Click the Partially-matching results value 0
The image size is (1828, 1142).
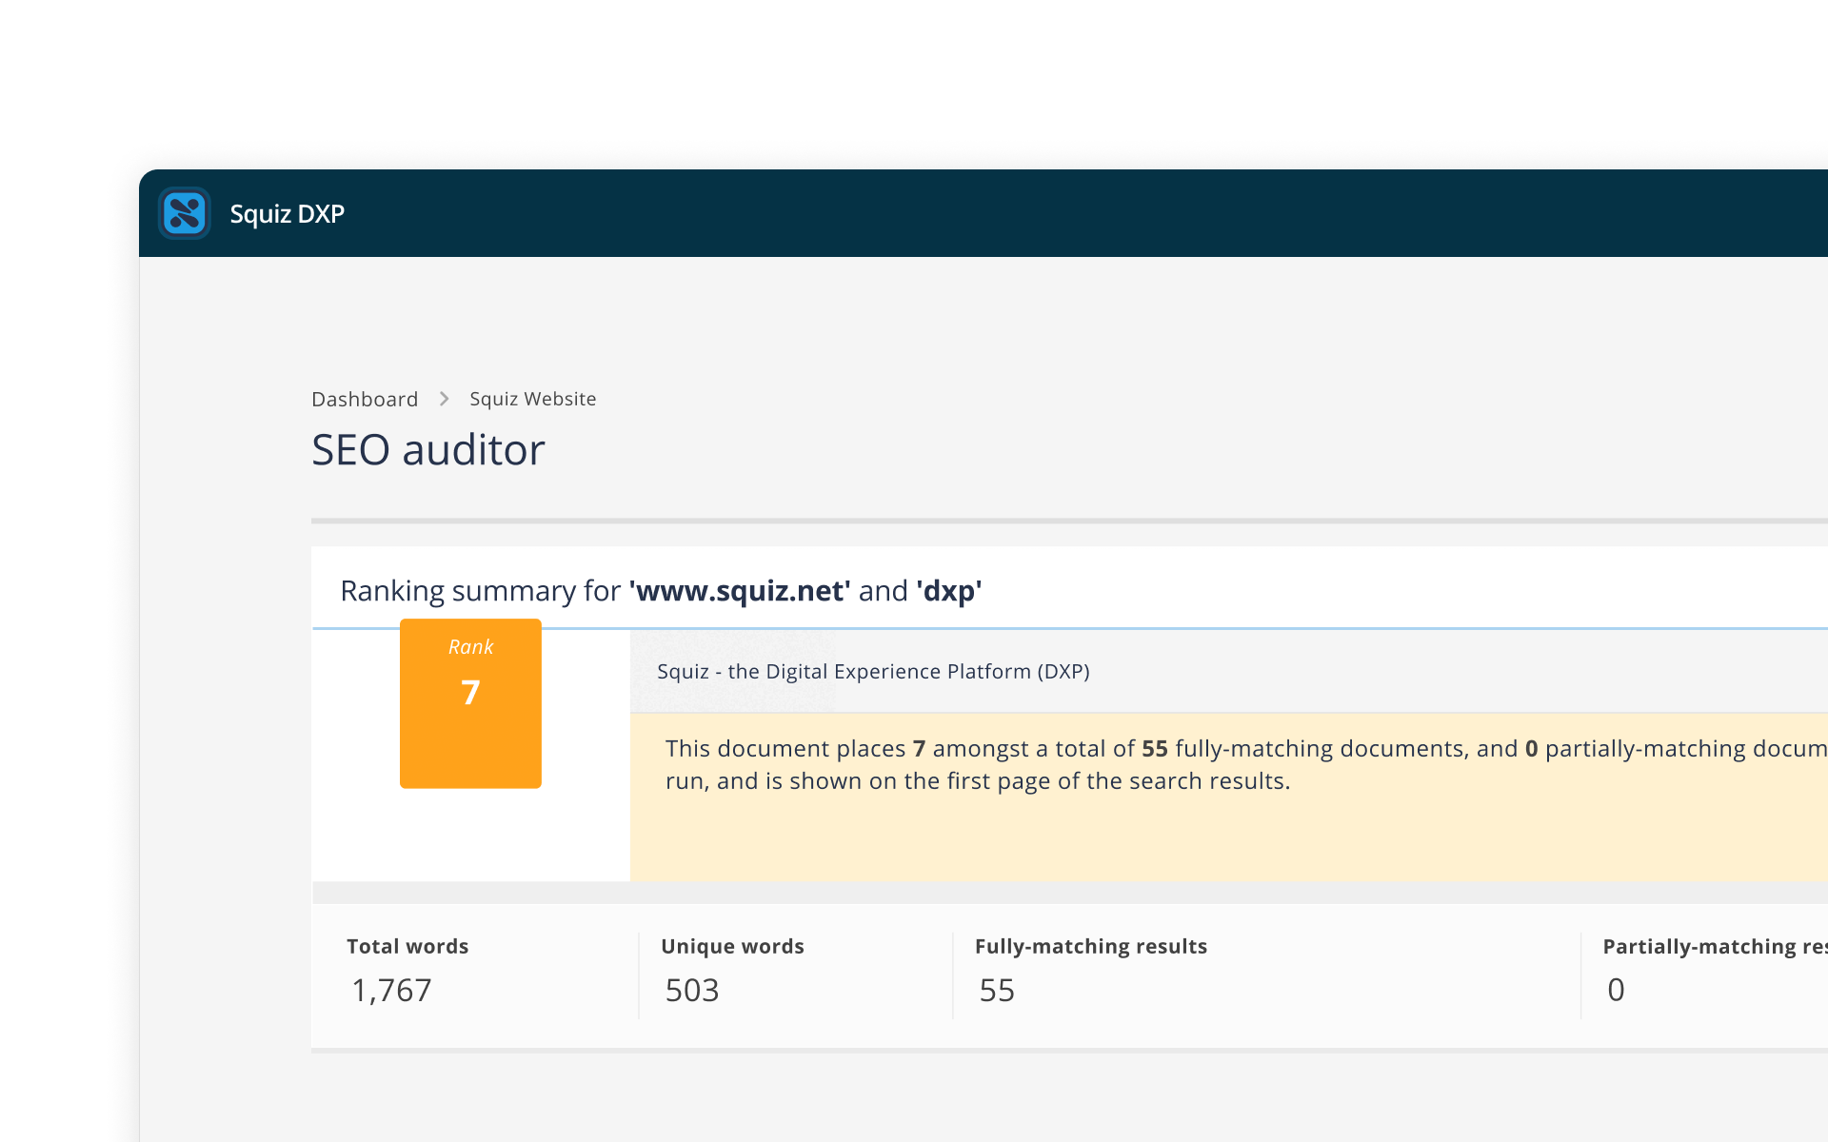click(x=1616, y=991)
